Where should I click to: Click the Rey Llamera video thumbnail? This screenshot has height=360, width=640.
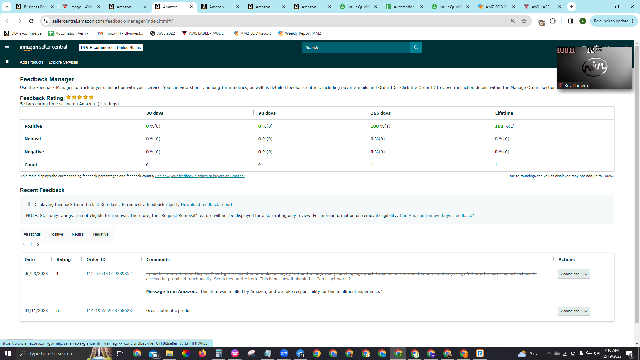[594, 68]
